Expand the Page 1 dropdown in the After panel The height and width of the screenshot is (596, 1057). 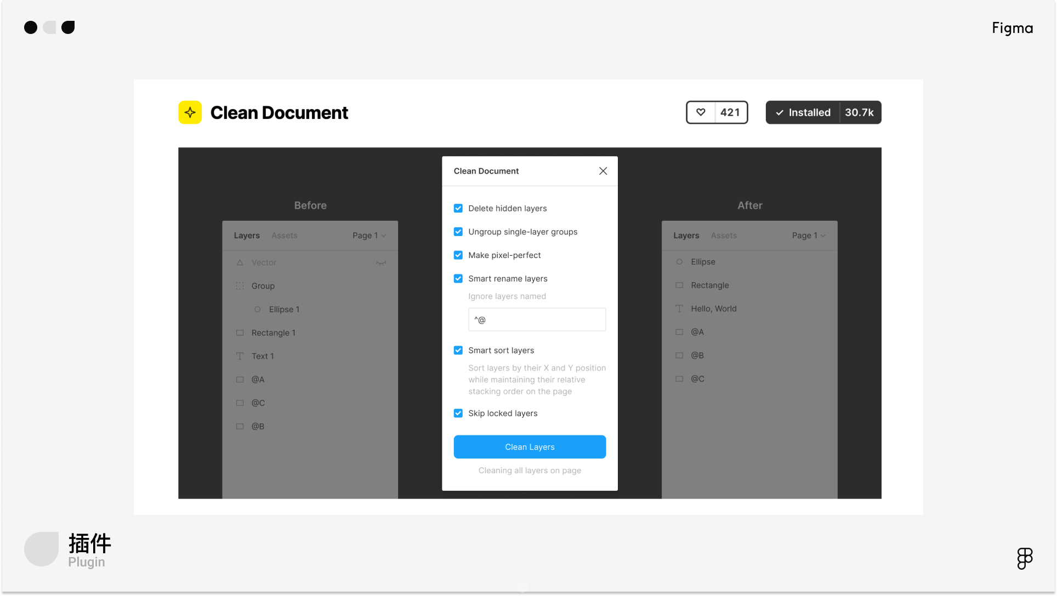(x=808, y=236)
